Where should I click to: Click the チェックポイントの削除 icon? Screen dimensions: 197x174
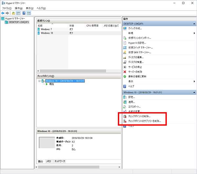click(x=125, y=116)
